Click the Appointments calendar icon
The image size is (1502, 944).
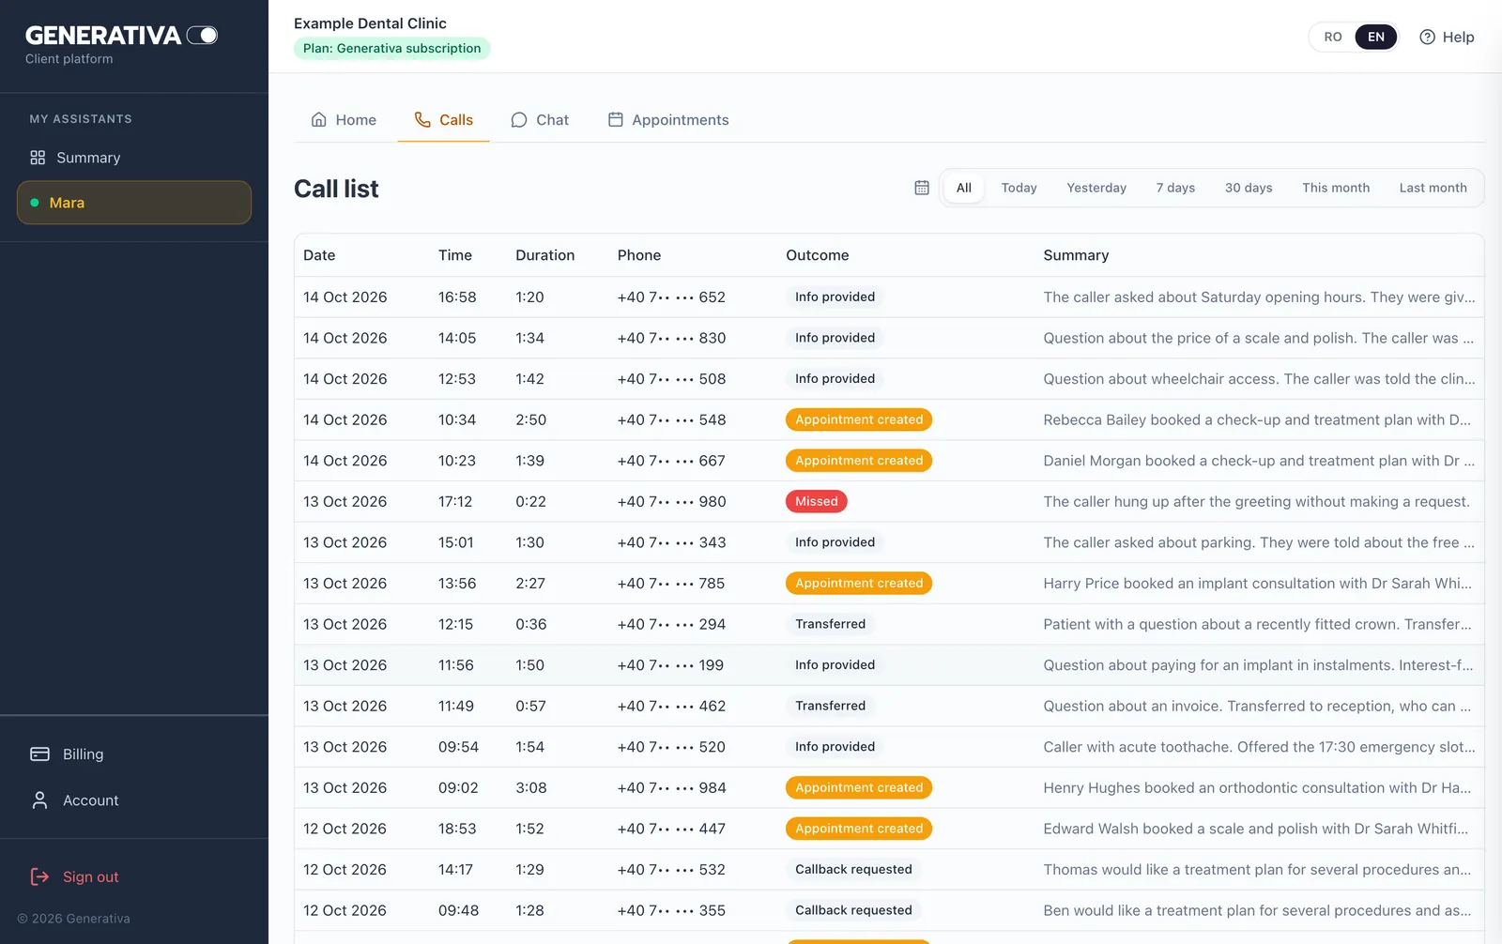pyautogui.click(x=616, y=120)
